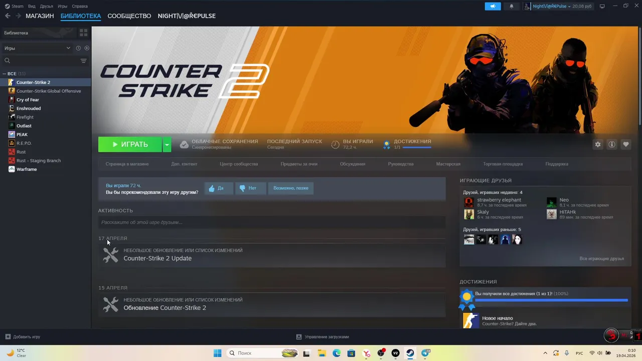
Task: Choose Нет thumbs down recommendation
Action: tap(250, 189)
